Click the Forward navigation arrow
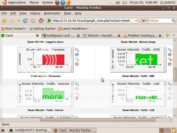The width and height of the screenshot is (177, 133). [12, 21]
